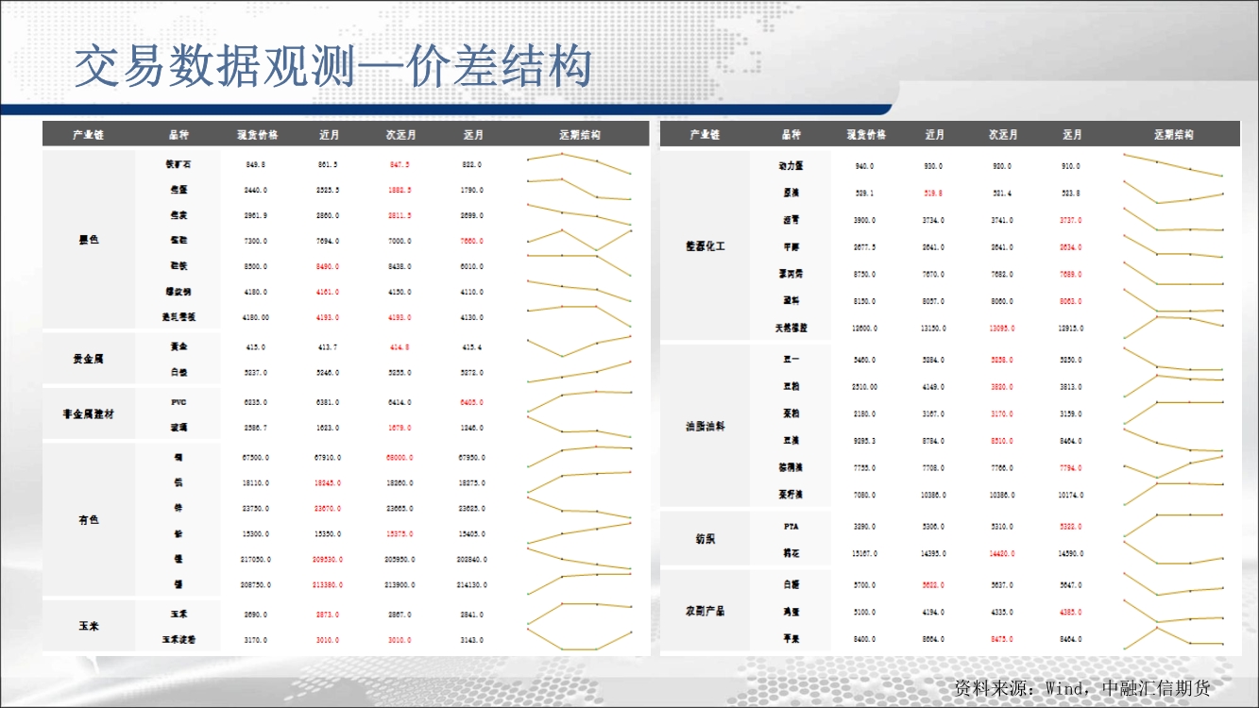Click the source note 资料来源：Wind，中融汇信期货
This screenshot has height=708, width=1259.
point(1082,688)
